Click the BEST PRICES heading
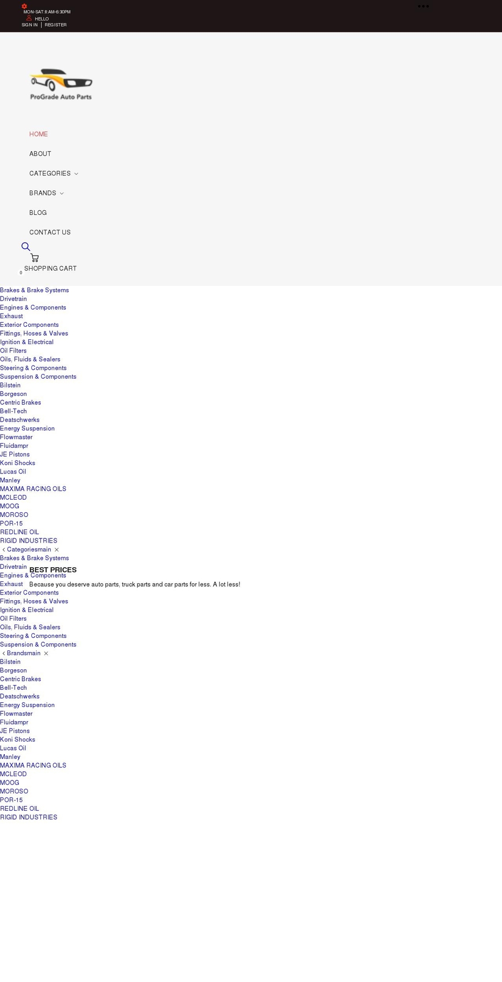 (53, 570)
